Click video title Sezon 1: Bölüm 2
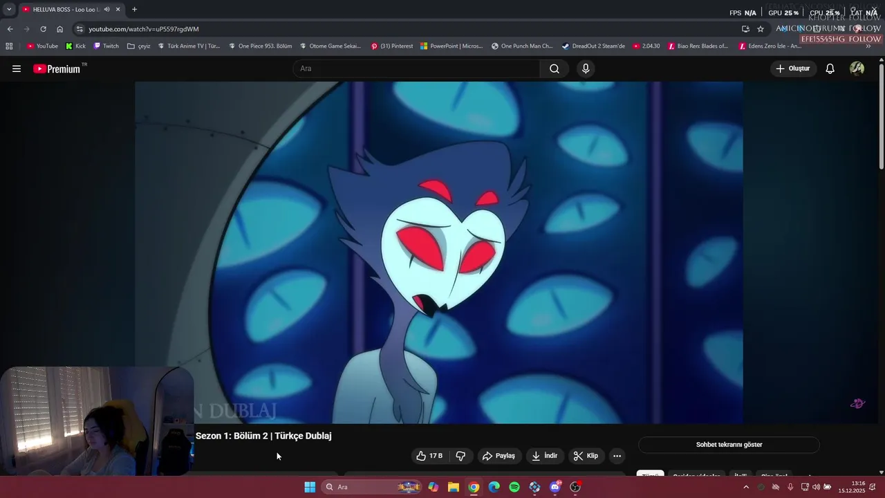The image size is (885, 498). 263,436
